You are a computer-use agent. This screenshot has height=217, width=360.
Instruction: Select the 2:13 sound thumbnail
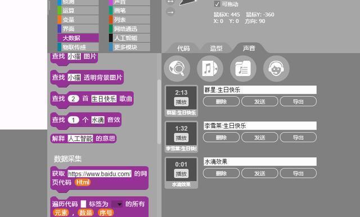[x=181, y=101]
